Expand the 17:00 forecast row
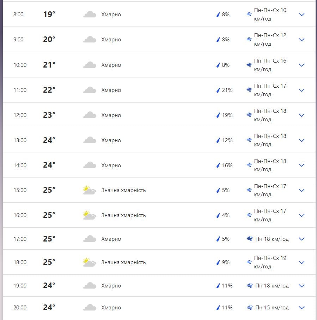The image size is (317, 320). pyautogui.click(x=301, y=239)
